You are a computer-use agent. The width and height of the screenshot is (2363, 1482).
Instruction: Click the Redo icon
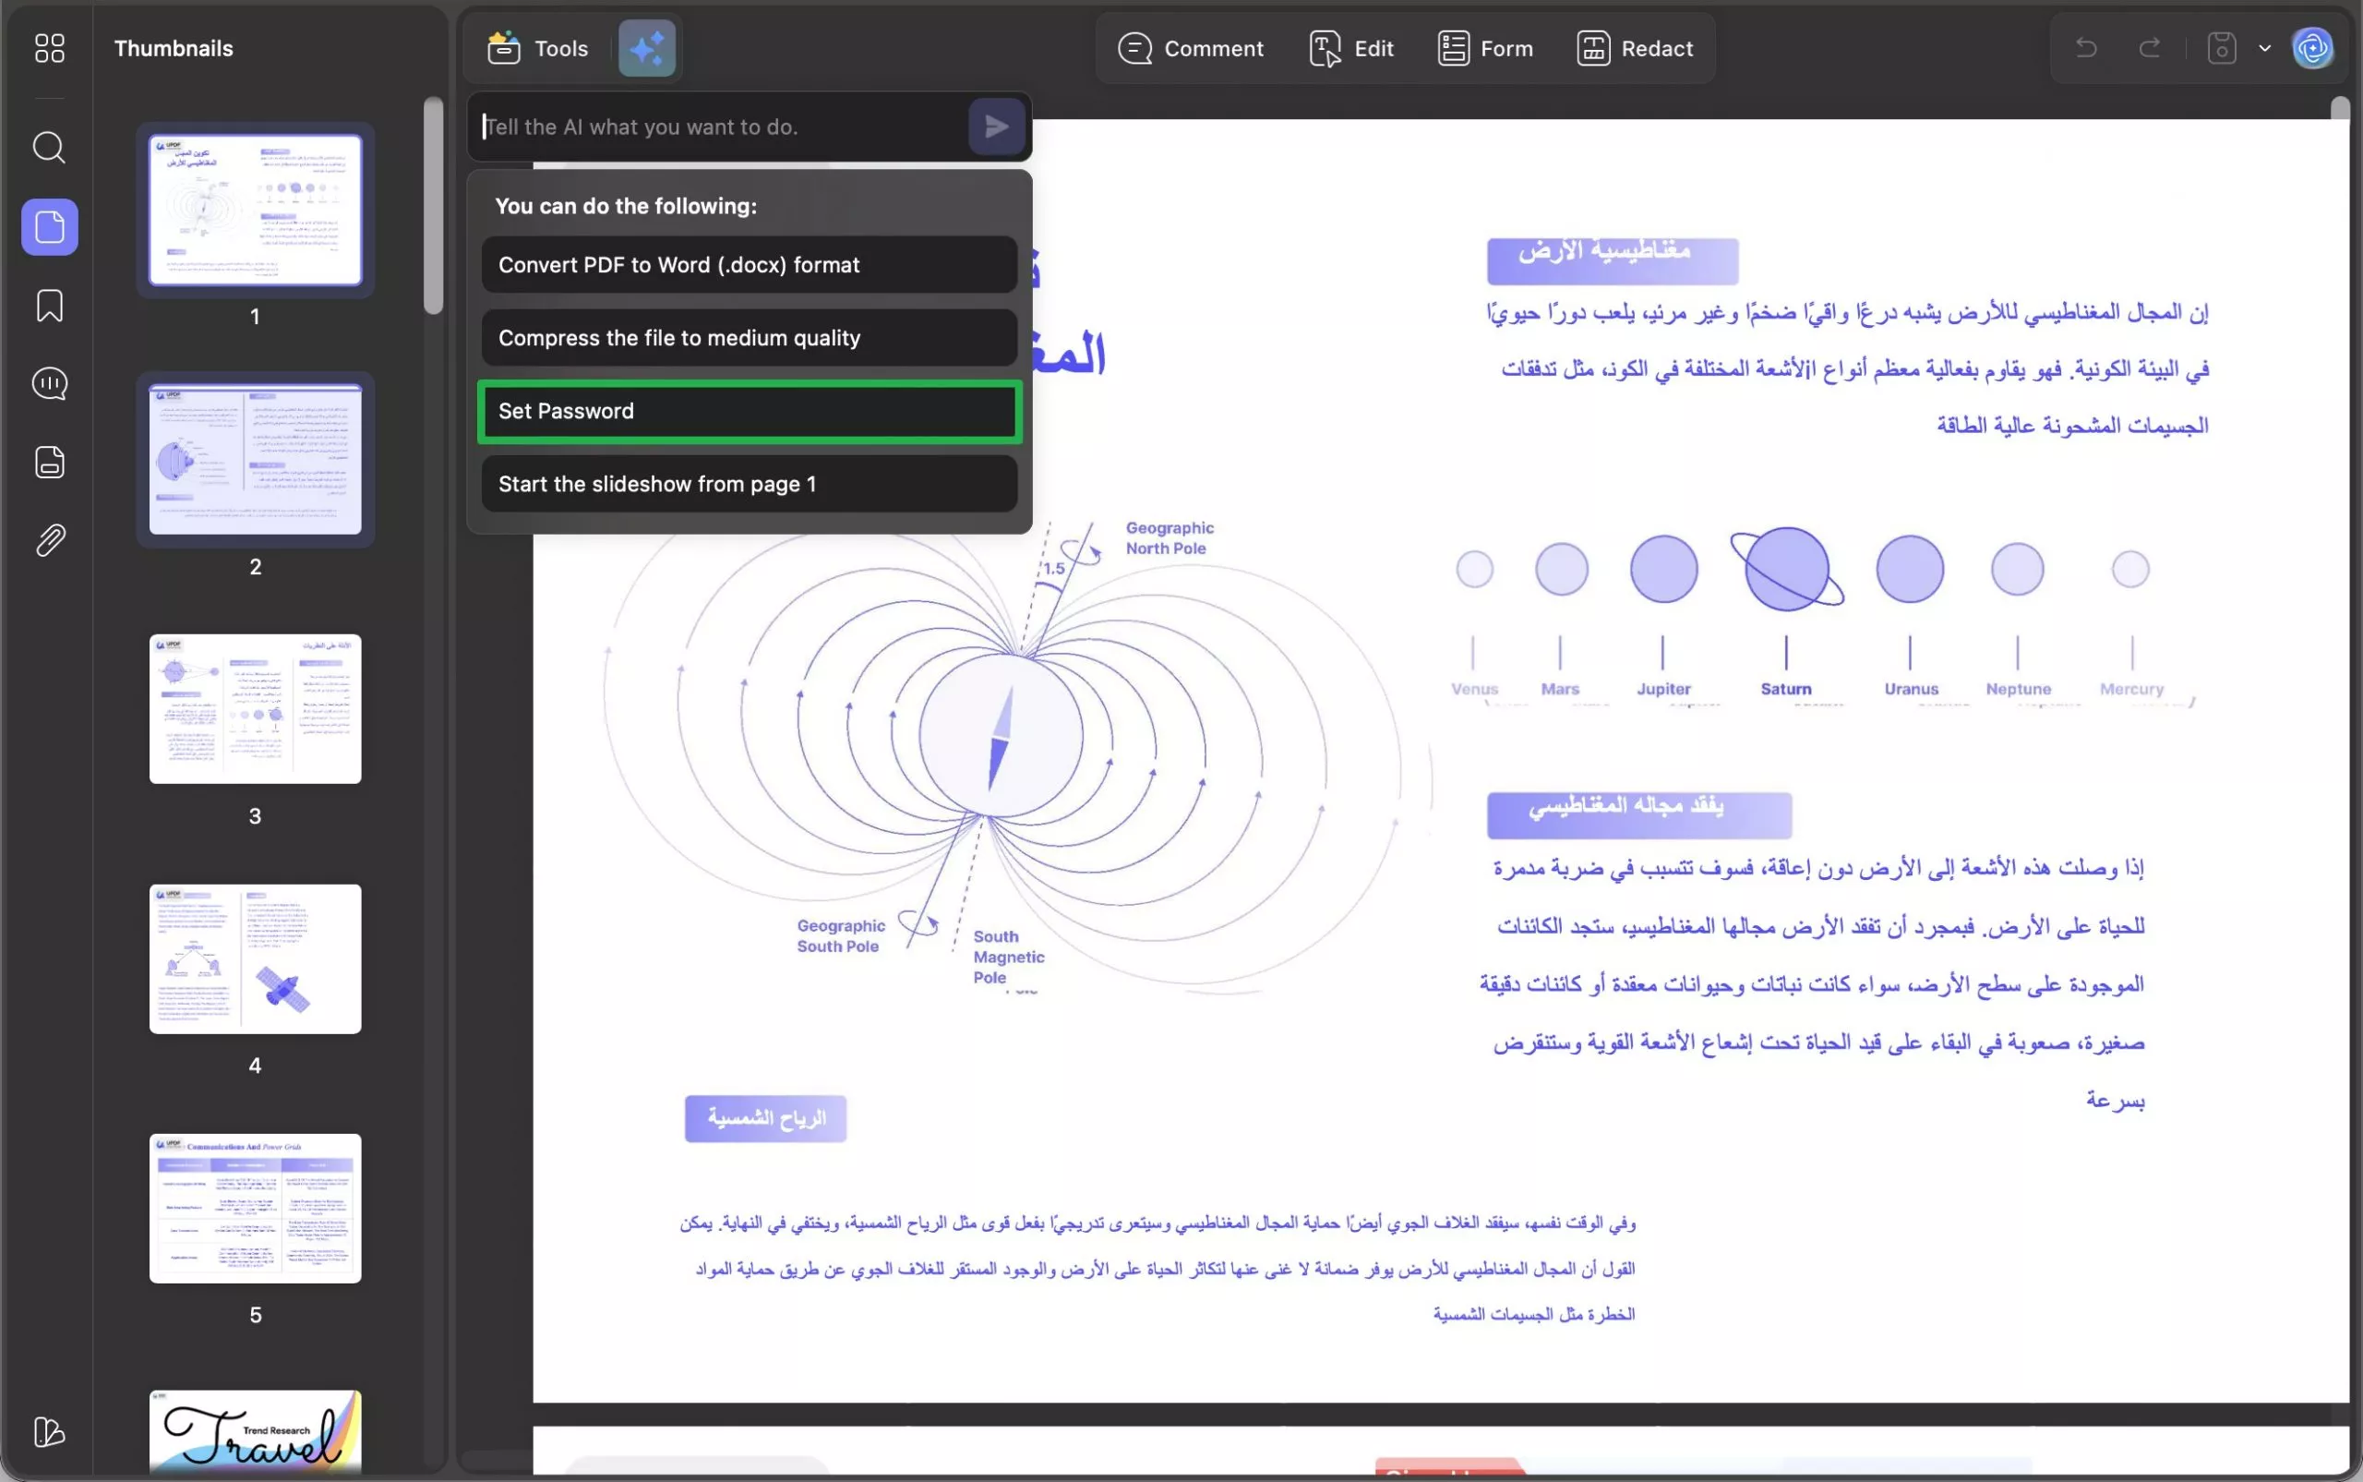[x=2150, y=47]
